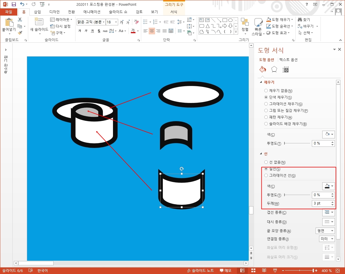Select No line (선 없음) radio
This screenshot has height=274, width=345.
click(x=266, y=162)
